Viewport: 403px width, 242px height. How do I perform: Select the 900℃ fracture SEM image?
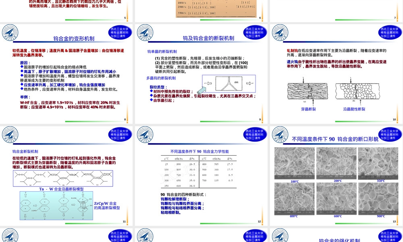click(x=378, y=198)
